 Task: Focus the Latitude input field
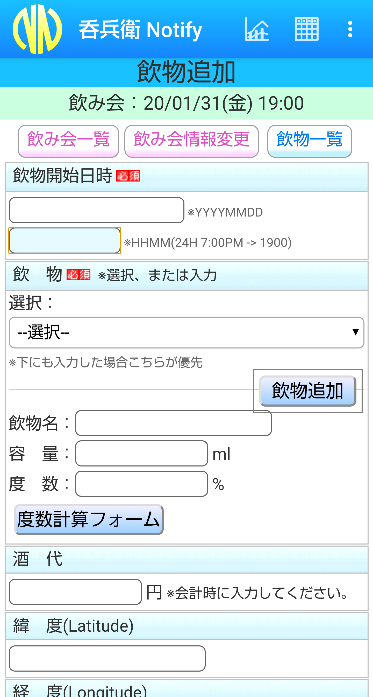(107, 658)
